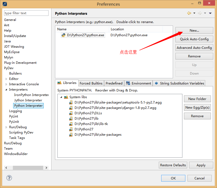
Task: Select Install/Update in the preferences tree
Action: [x=15, y=36]
